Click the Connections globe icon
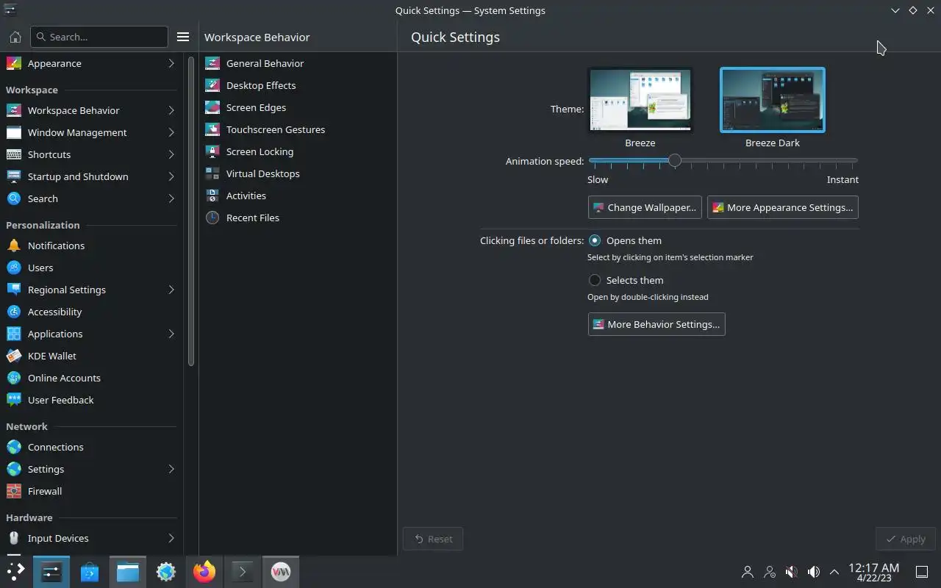 (13, 447)
